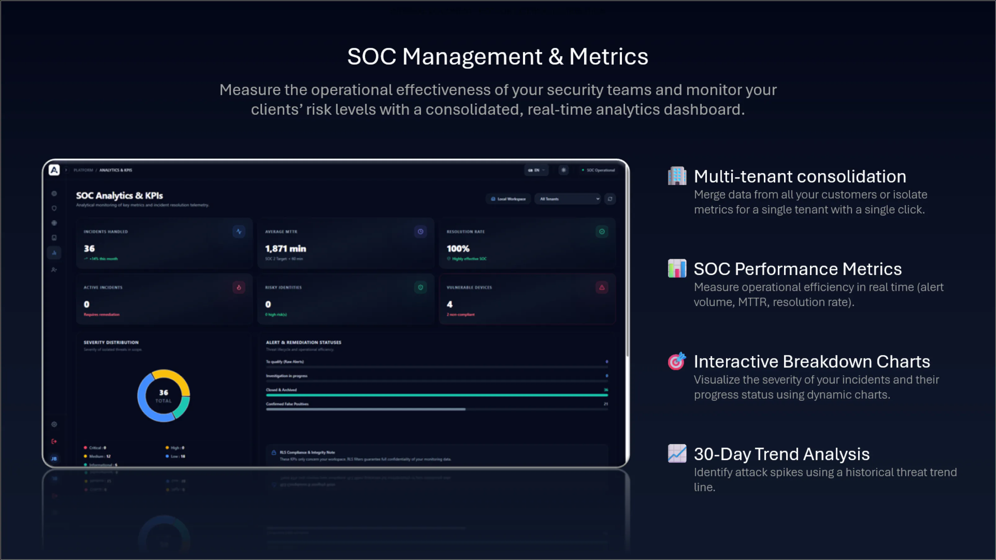Click the clock icon on Average MTTR
Image resolution: width=996 pixels, height=560 pixels.
[x=420, y=232]
